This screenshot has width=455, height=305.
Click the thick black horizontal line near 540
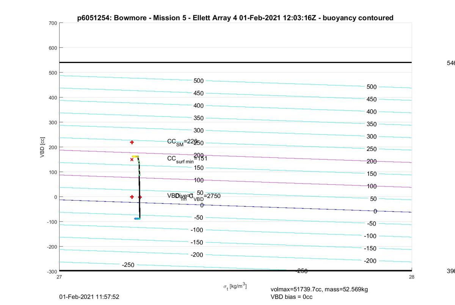pyautogui.click(x=235, y=62)
